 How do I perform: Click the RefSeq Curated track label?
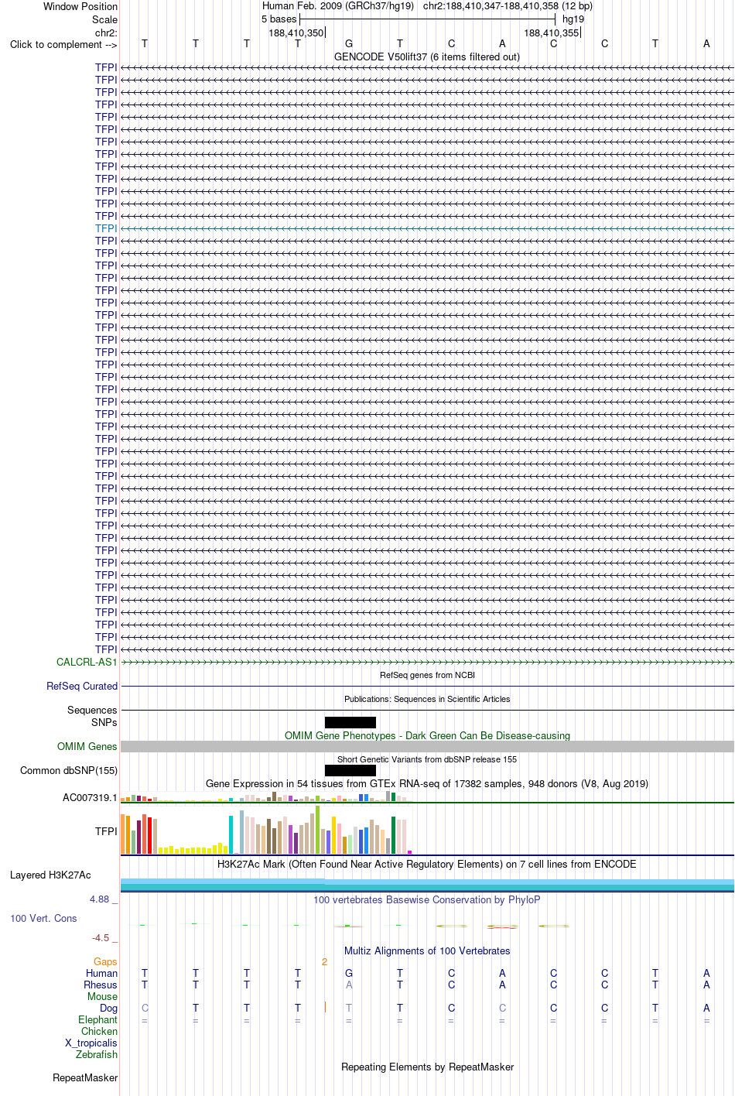[x=82, y=686]
